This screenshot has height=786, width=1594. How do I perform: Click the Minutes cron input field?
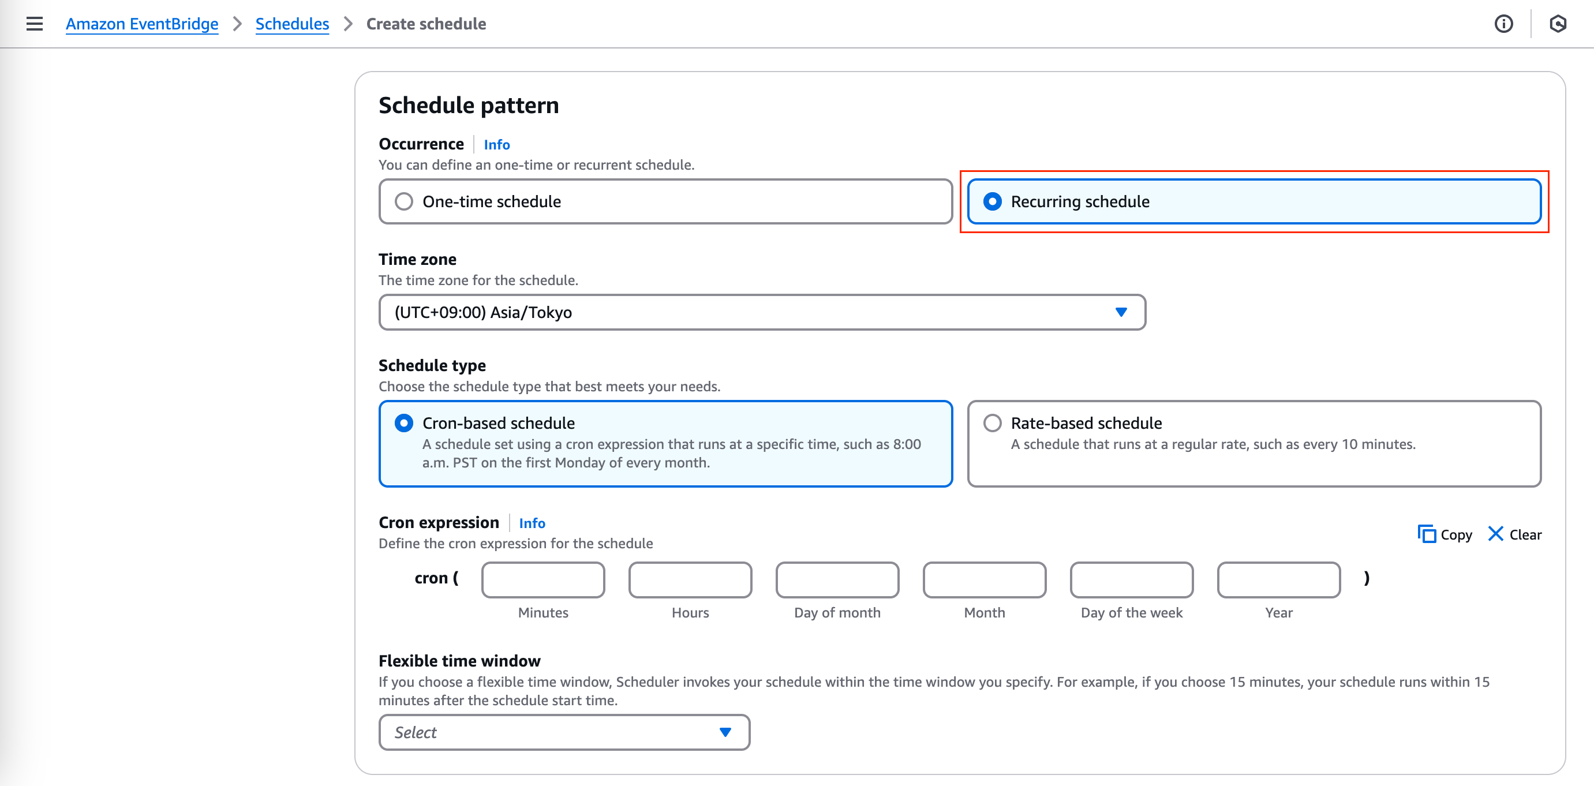point(542,580)
